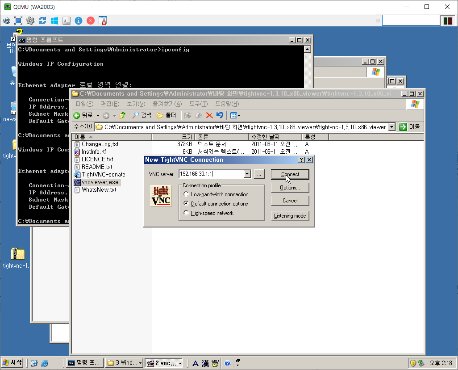The width and height of the screenshot is (458, 370).
Task: Select the LICENCE.txt file
Action: click(94, 160)
